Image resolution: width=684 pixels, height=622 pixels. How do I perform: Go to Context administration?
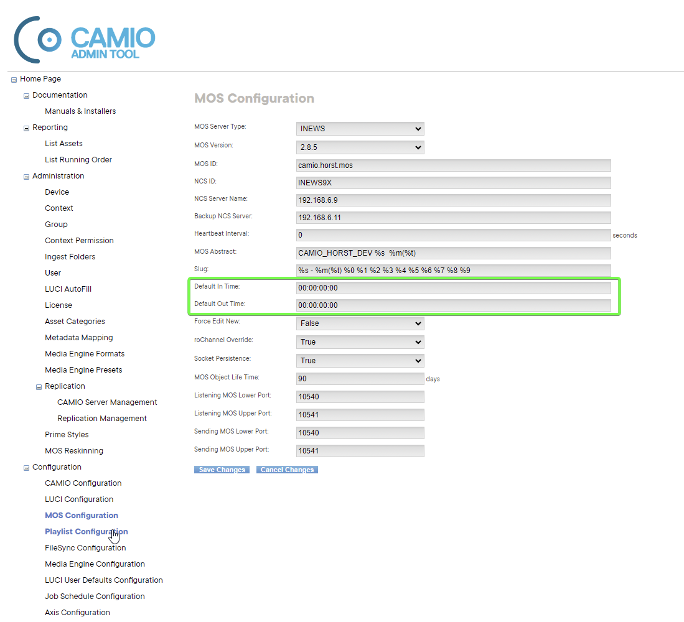(x=59, y=208)
